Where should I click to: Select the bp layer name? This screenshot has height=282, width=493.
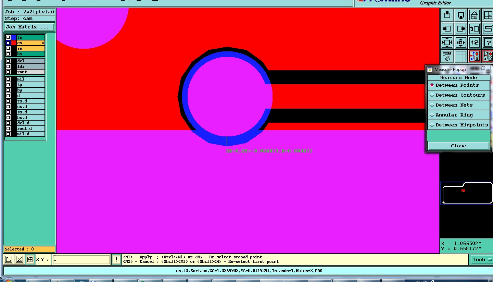[30, 90]
